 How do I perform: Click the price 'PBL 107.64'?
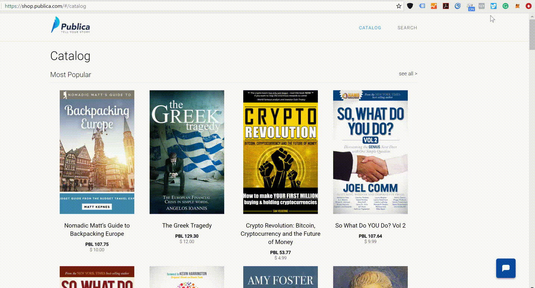370,236
